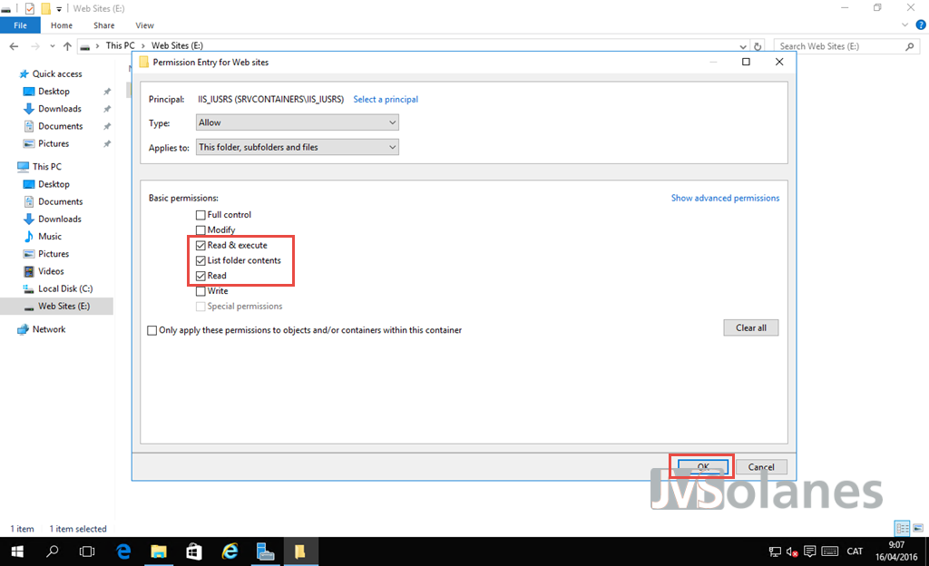929x566 pixels.
Task: Open the Store taskbar icon
Action: click(x=194, y=551)
